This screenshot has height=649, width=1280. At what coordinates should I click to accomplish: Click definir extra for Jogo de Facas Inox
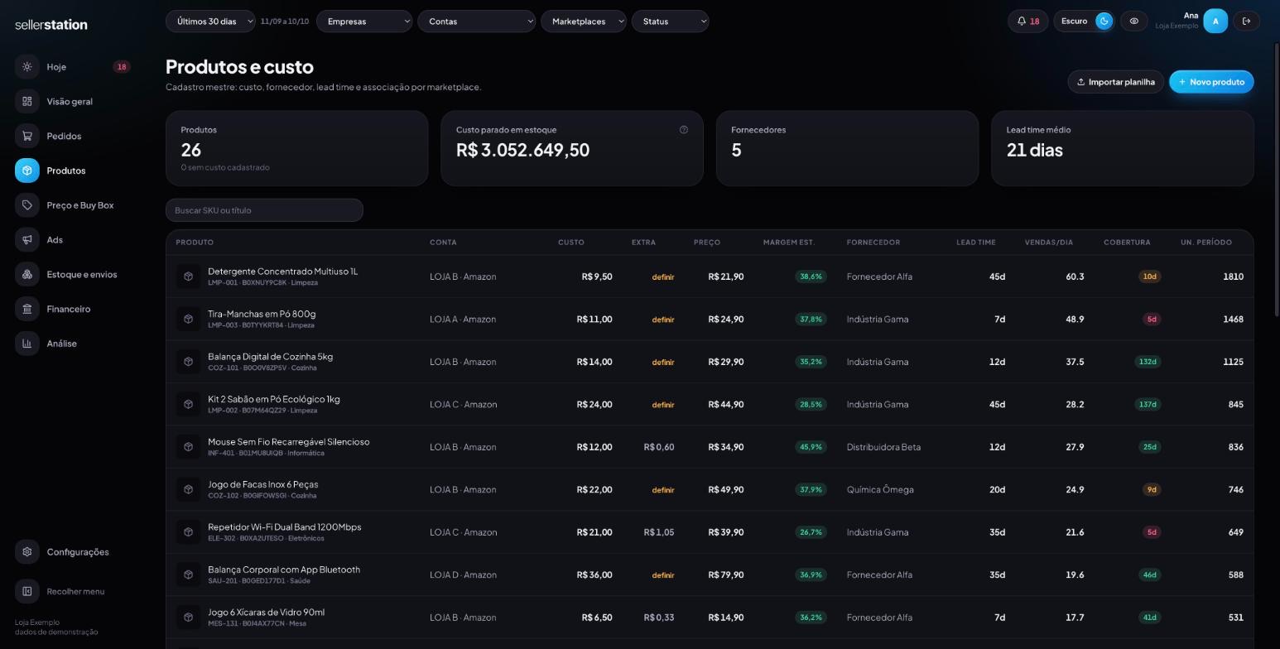663,490
